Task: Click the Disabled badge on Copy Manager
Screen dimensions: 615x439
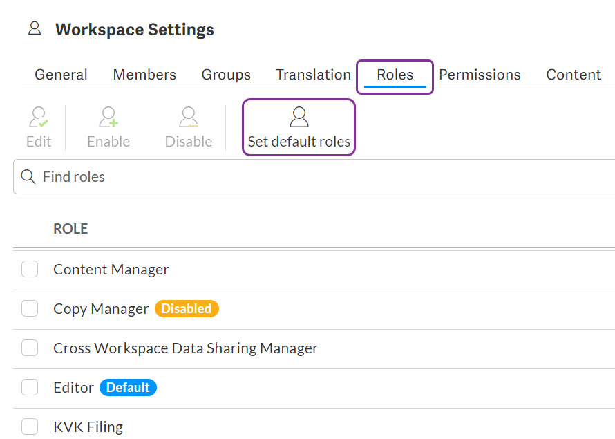Action: (x=186, y=309)
